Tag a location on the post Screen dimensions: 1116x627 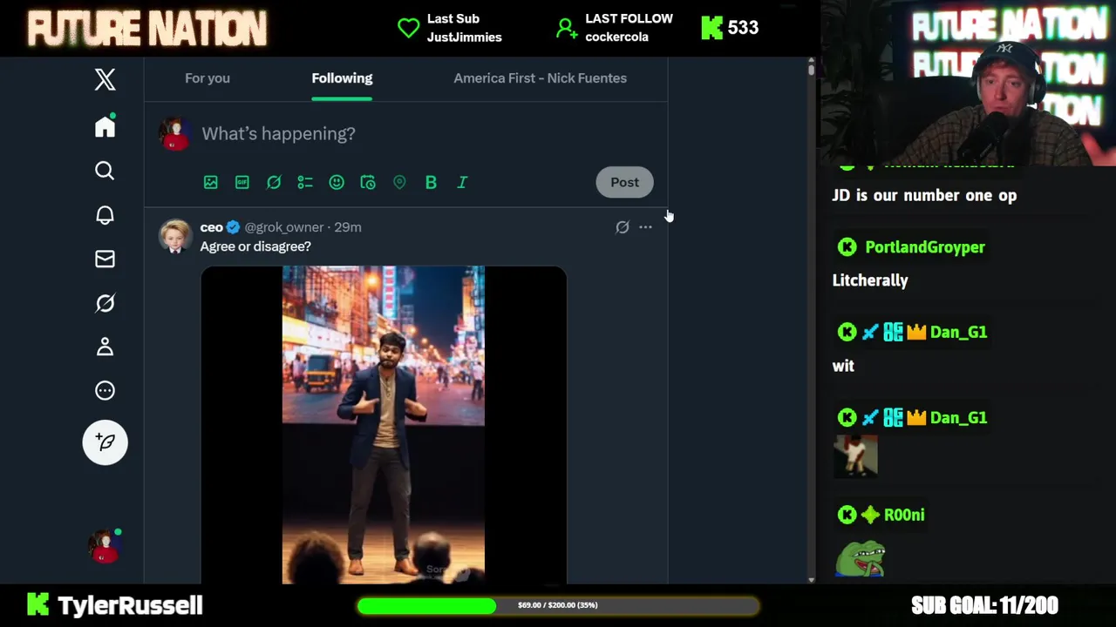coord(399,182)
